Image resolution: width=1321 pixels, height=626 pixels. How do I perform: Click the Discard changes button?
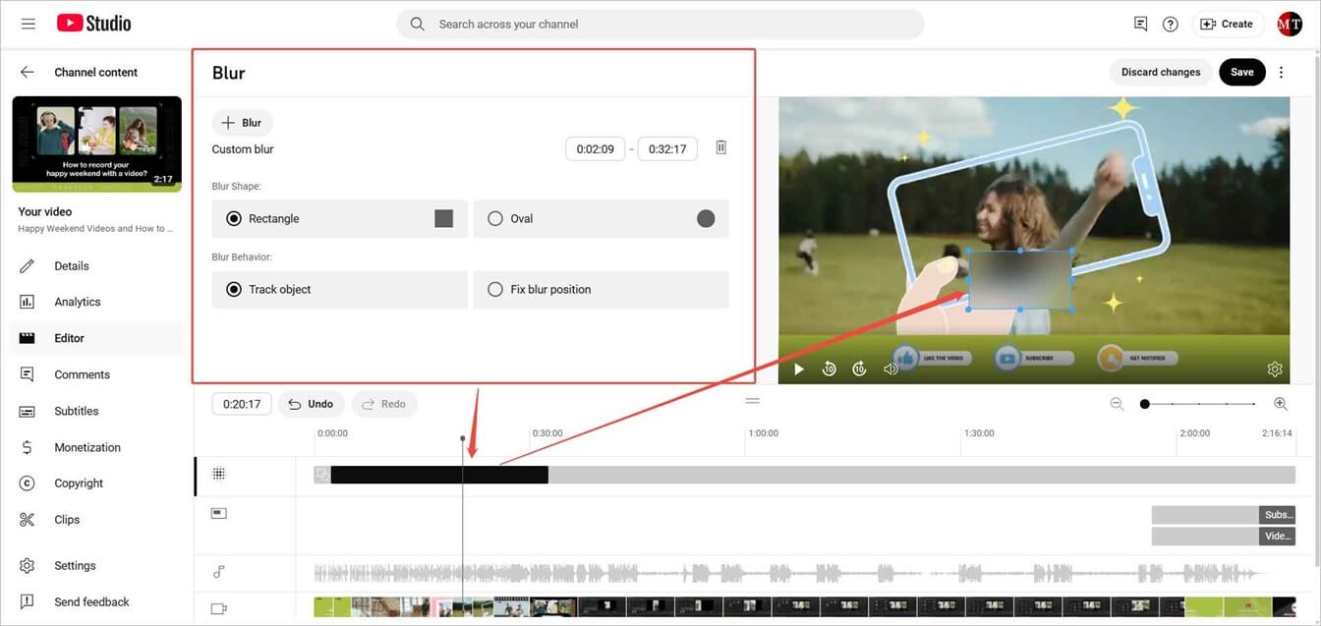tap(1161, 72)
